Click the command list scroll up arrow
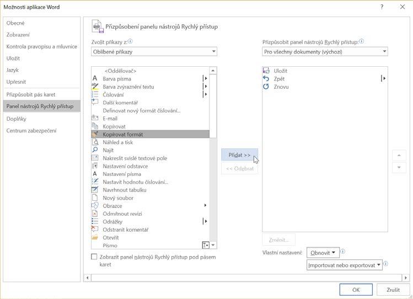The image size is (413, 299). pyautogui.click(x=213, y=71)
